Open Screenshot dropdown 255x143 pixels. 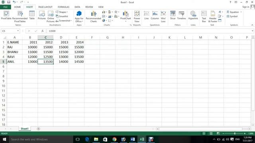coord(64,21)
